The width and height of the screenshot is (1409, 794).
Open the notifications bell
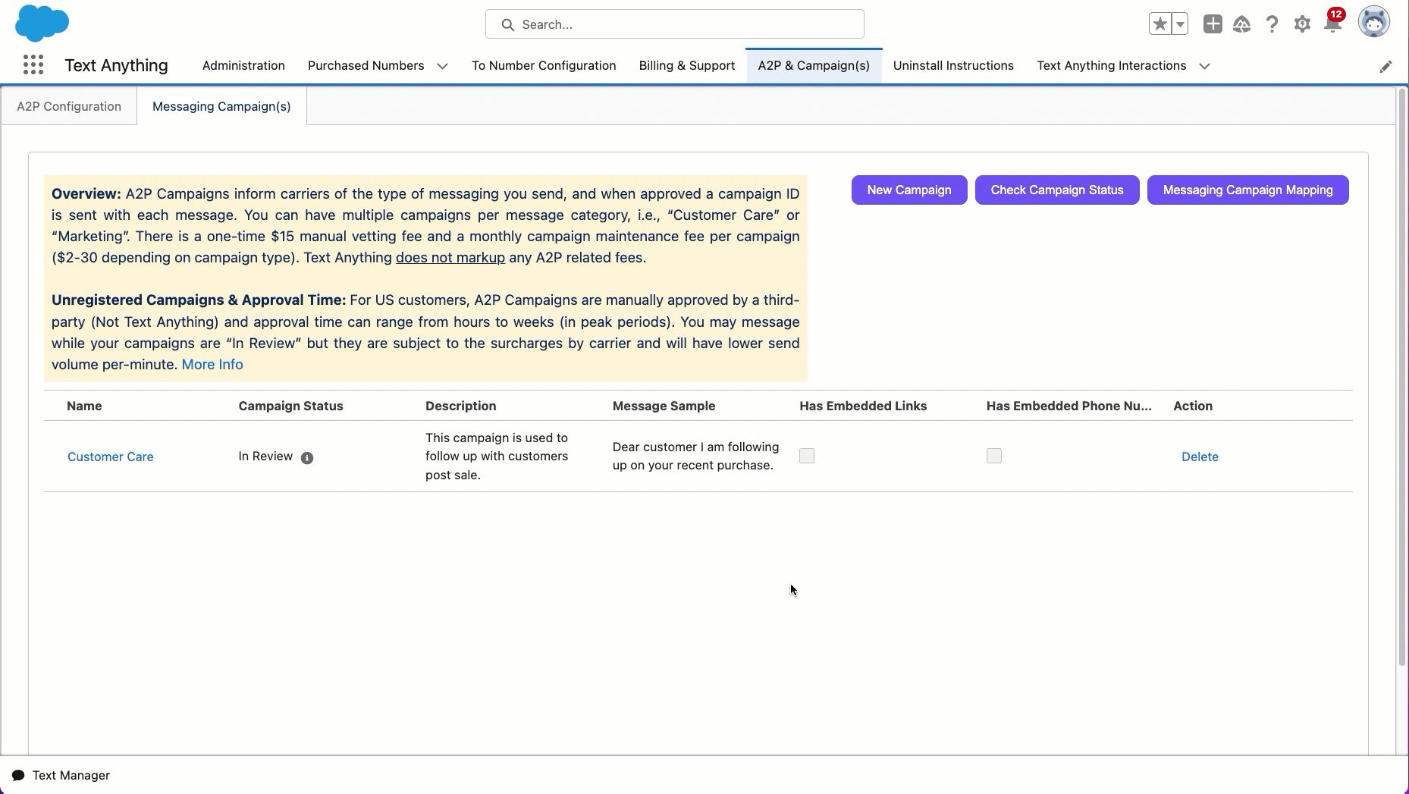[1332, 24]
